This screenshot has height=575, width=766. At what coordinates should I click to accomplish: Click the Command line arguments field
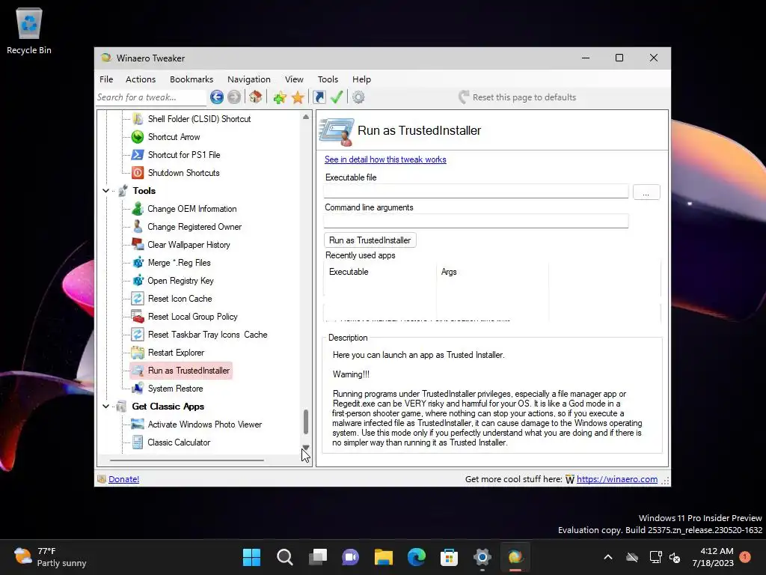coord(476,222)
